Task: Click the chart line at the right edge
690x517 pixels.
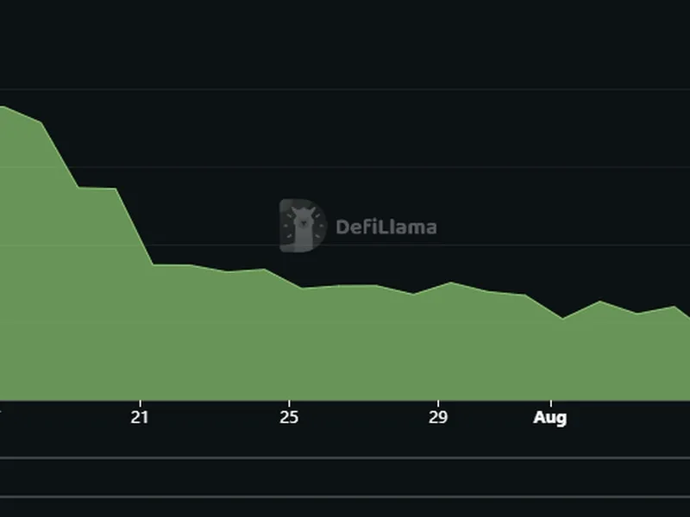Action: (x=687, y=316)
